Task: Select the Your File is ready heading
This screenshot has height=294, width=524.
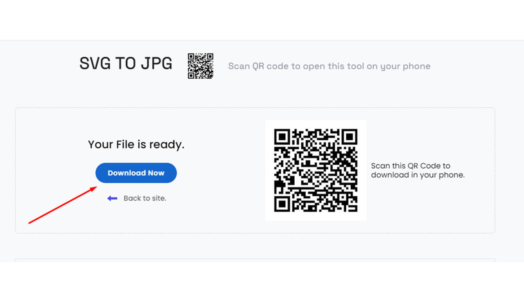Action: [x=136, y=144]
